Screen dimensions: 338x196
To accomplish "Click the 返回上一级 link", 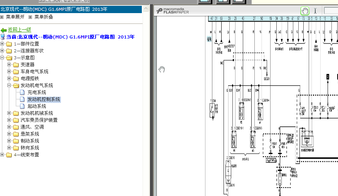I will tap(20, 30).
